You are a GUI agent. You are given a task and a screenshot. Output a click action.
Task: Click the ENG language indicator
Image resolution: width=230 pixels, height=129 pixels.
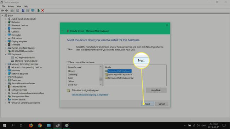(x=203, y=125)
